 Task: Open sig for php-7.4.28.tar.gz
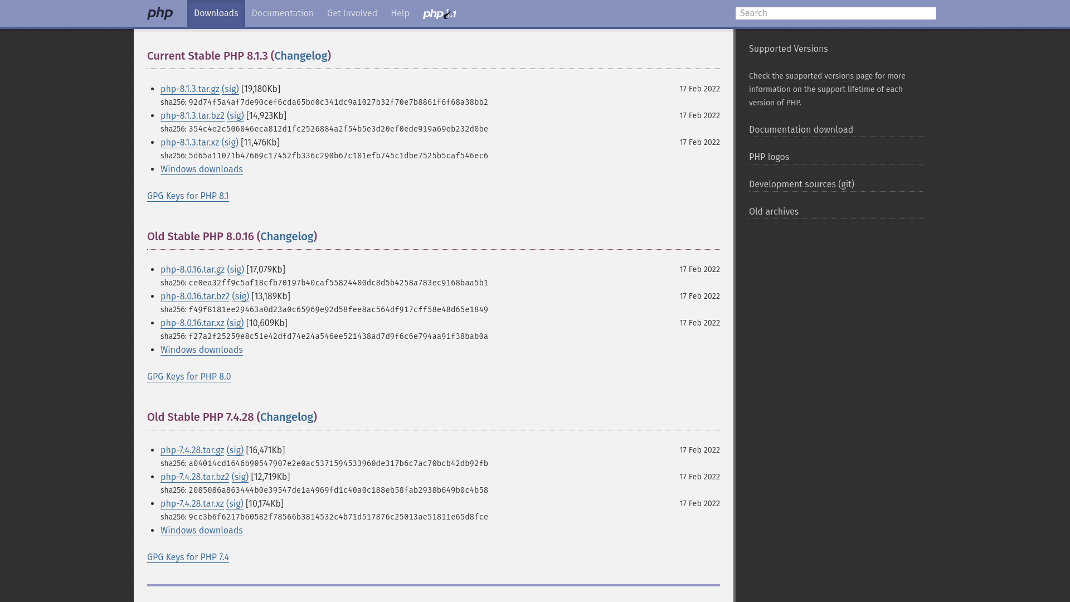pyautogui.click(x=235, y=450)
